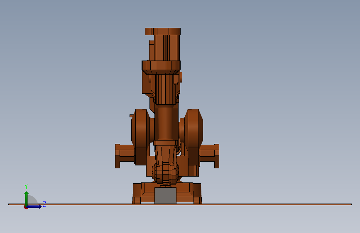Click the blue Z axis arrow on triad
The image size is (360, 233).
(34, 207)
